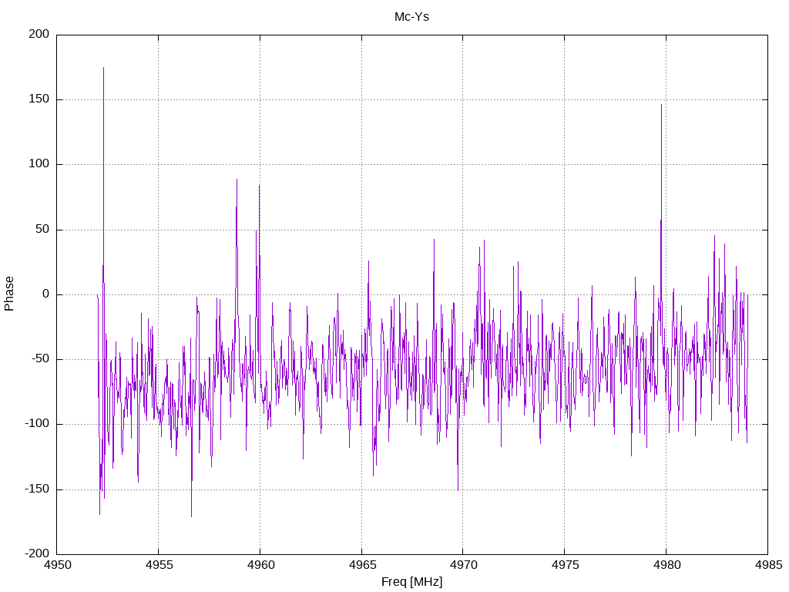This screenshot has width=789, height=592.
Task: Click the phase spike peak near 4980 MHz
Action: pyautogui.click(x=661, y=105)
